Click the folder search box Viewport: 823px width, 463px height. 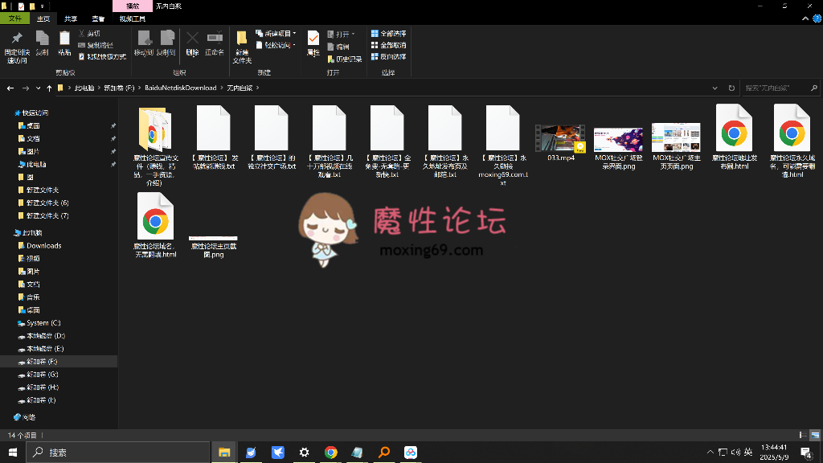(x=780, y=88)
